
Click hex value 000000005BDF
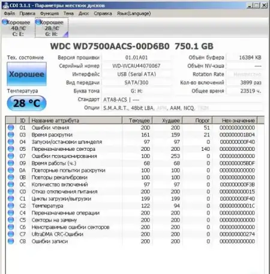(x=237, y=163)
